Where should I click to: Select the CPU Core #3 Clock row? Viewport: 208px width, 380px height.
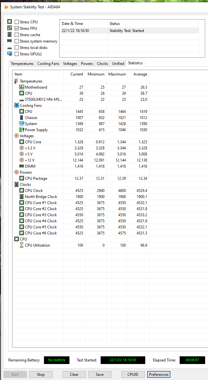pyautogui.click(x=81, y=215)
